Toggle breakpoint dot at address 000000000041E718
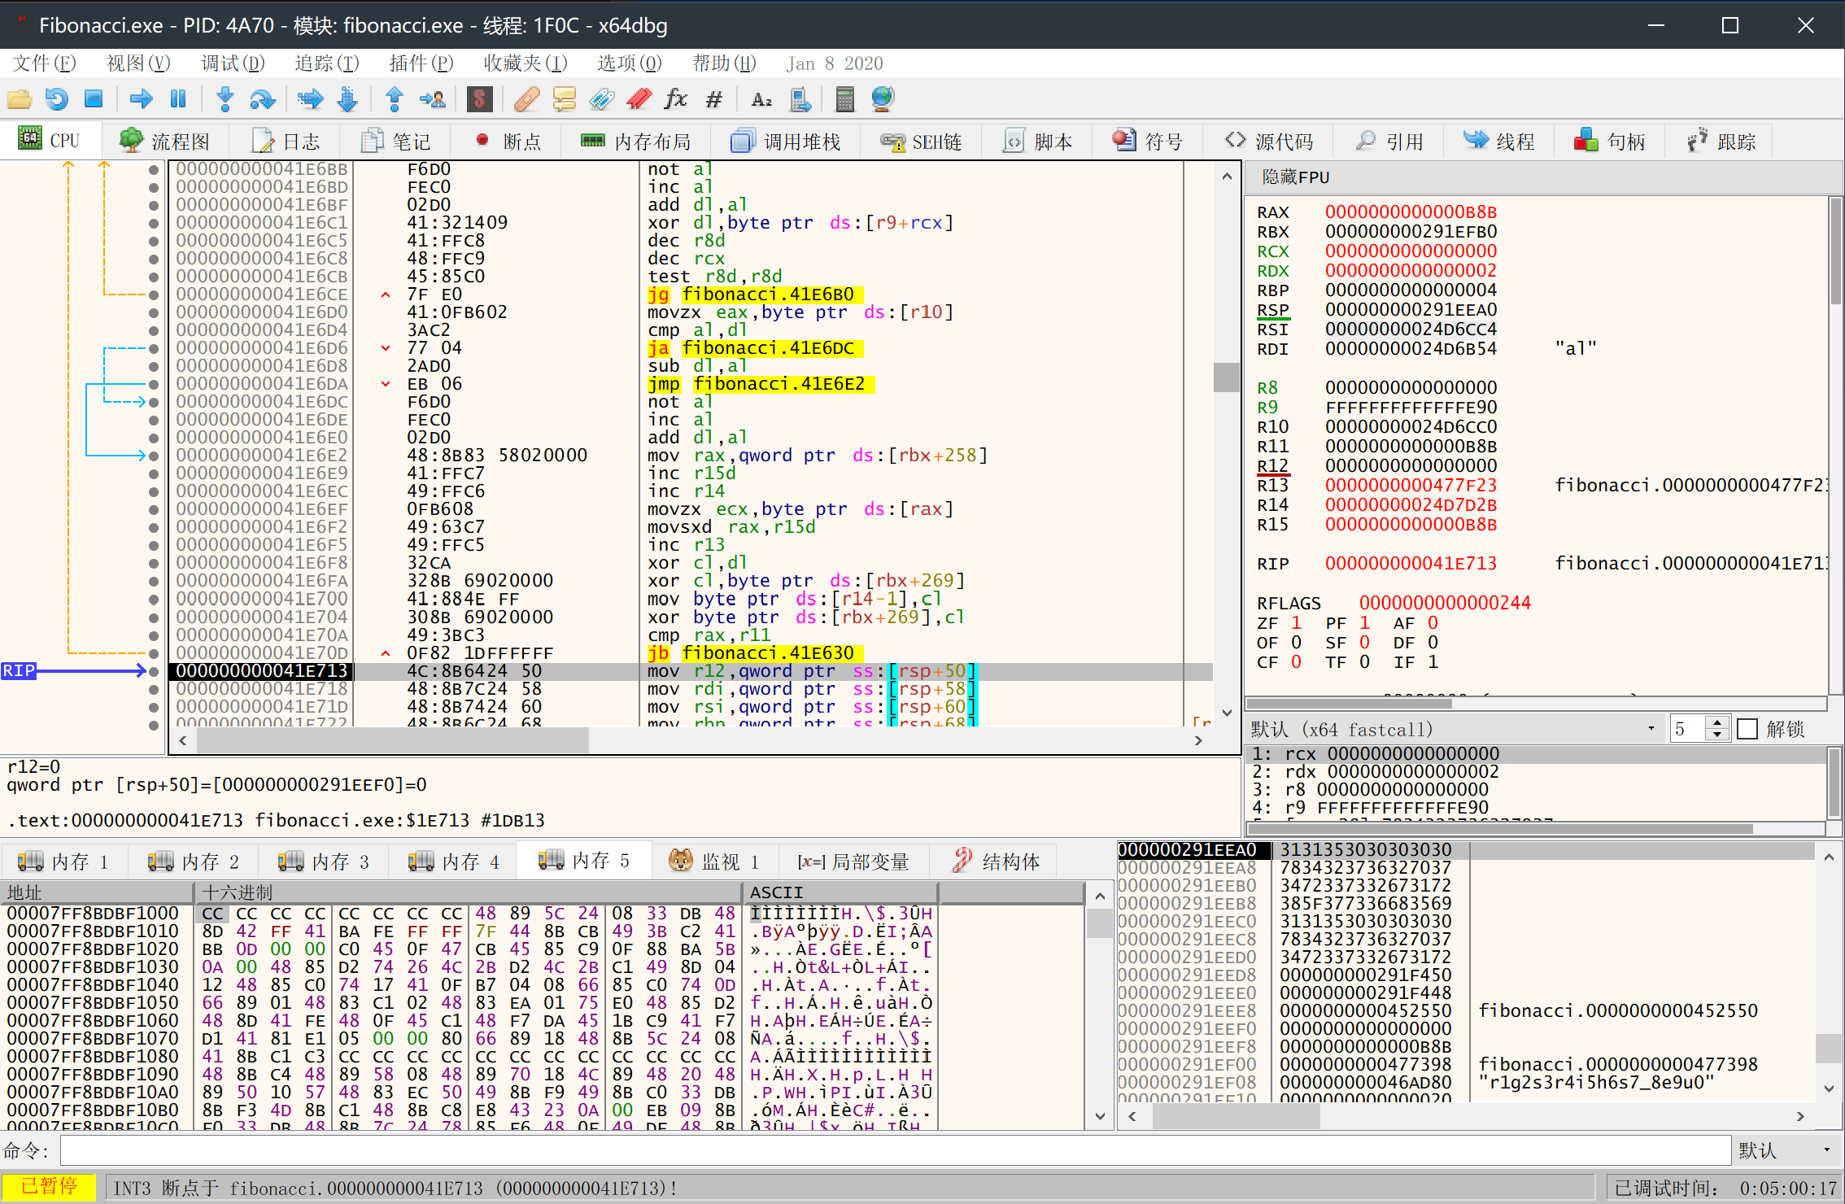The width and height of the screenshot is (1845, 1204). click(154, 689)
